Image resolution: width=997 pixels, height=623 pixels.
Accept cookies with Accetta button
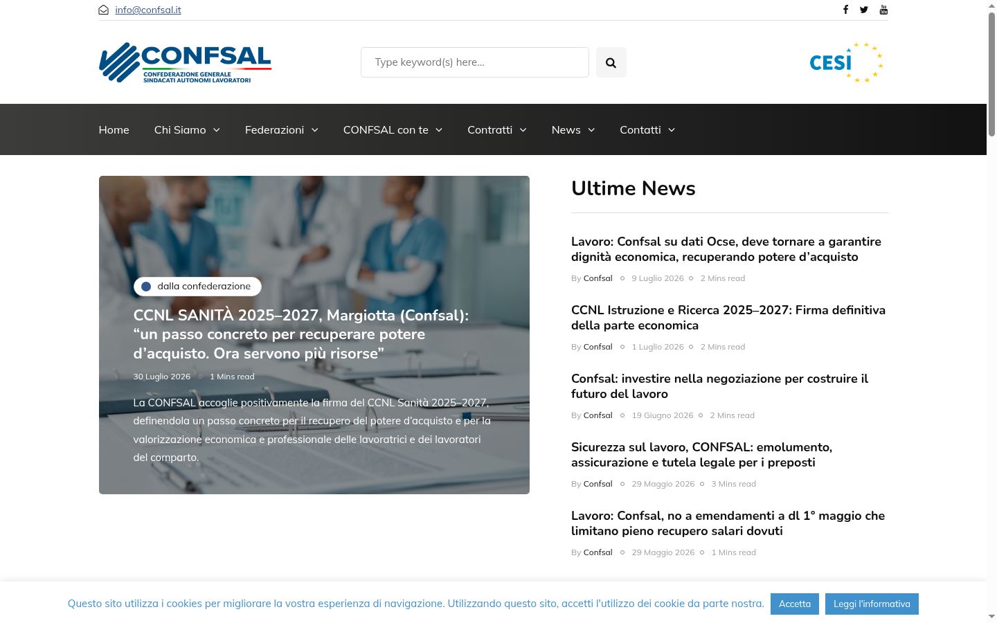(795, 604)
